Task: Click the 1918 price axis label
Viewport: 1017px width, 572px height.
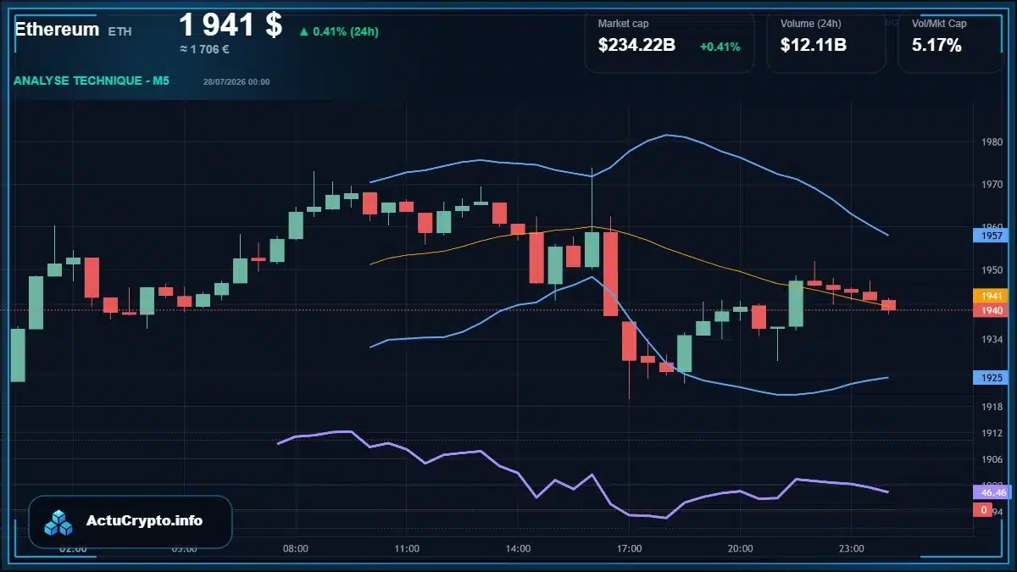Action: click(992, 407)
